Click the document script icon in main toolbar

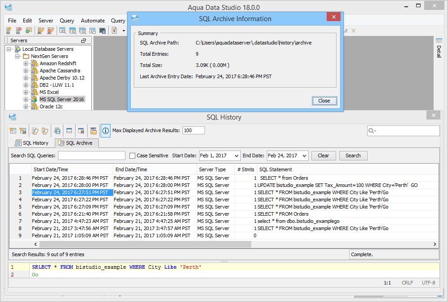tap(114, 30)
